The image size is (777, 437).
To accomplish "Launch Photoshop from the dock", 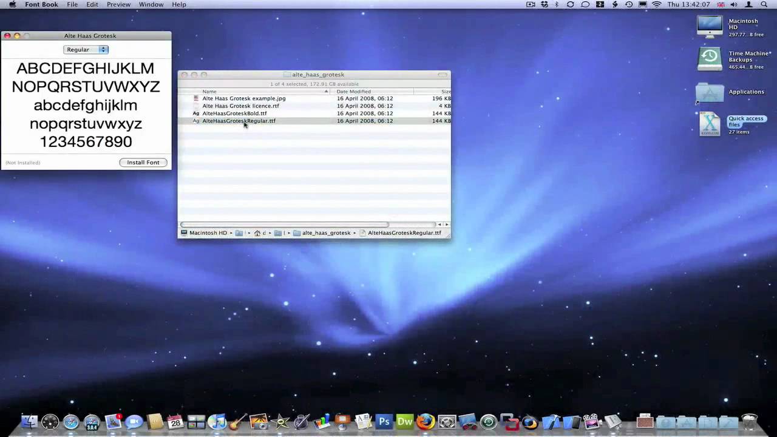I will coord(384,421).
